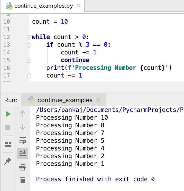Close the continue_examples run tab
184x191 pixels.
98,100
